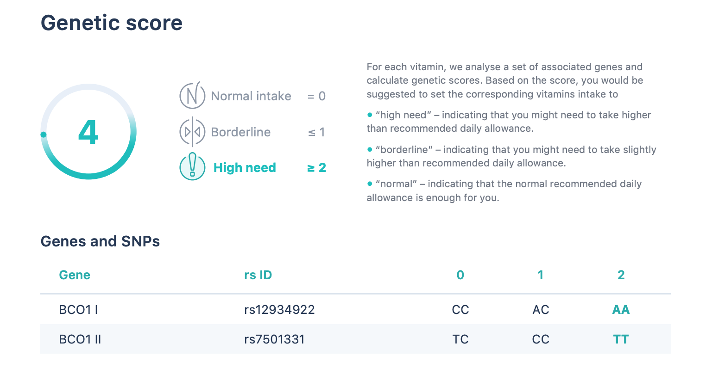Click the score 2 column header
Screen dimensions: 706x368
coord(621,275)
